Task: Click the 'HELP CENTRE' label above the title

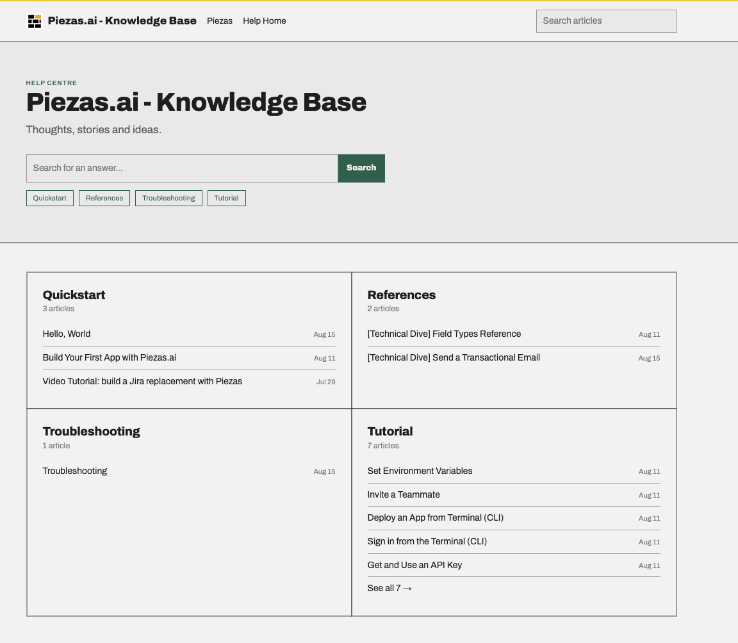Action: point(51,83)
